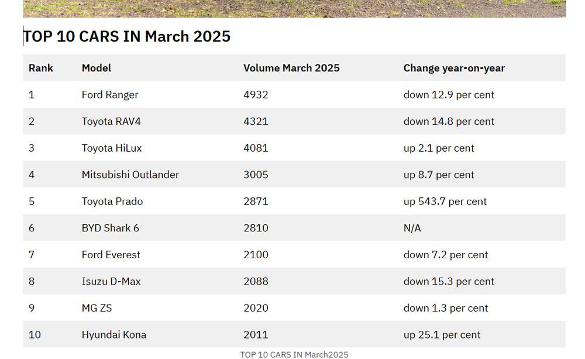
Task: Click the cell up 8.7 per cent
Action: pos(438,175)
